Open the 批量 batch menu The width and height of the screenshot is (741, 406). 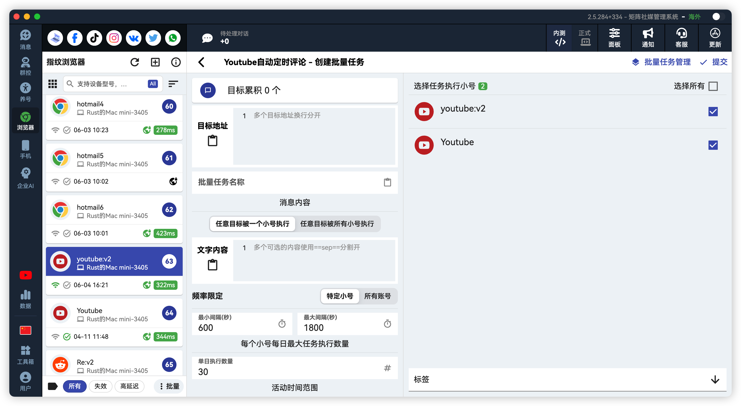click(169, 386)
